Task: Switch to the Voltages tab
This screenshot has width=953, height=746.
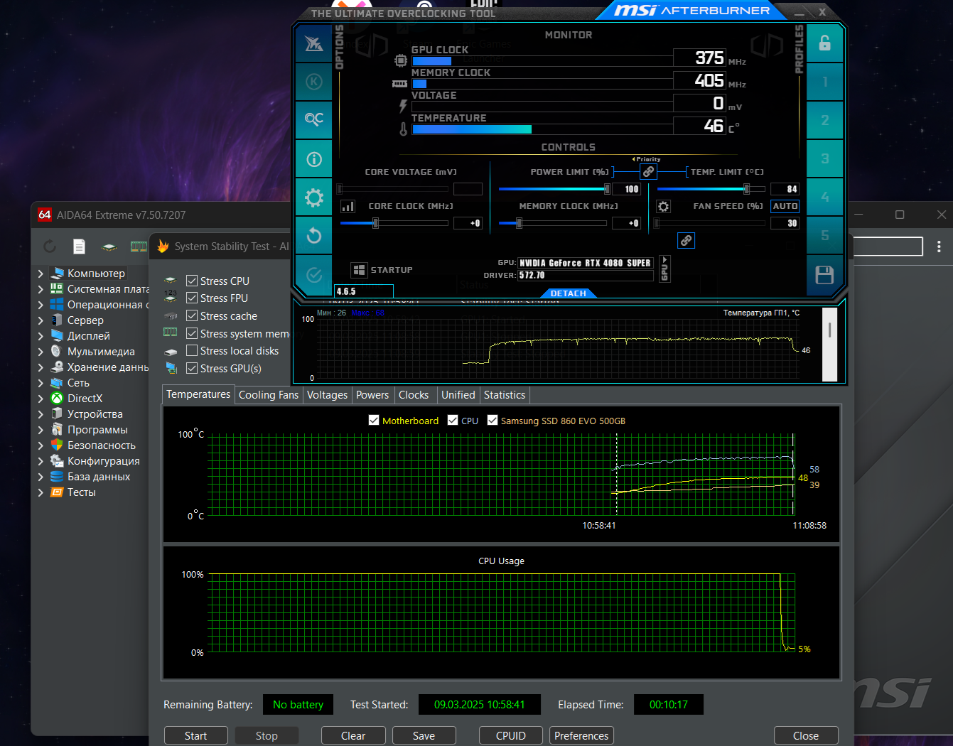Action: (x=327, y=395)
